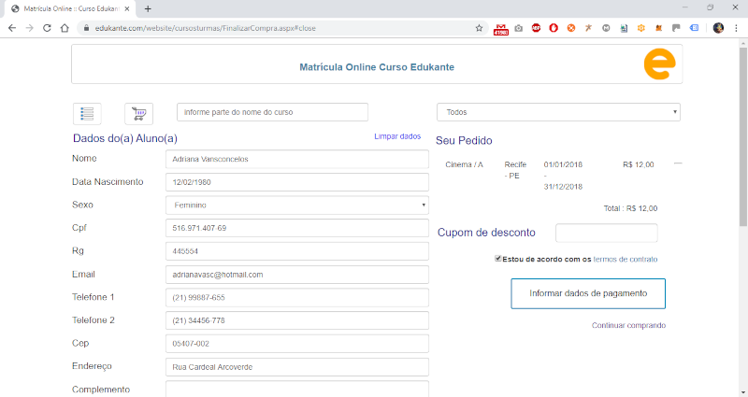This screenshot has height=397, width=748.
Task: Open the AdBlock Plus extension
Action: coord(536,28)
